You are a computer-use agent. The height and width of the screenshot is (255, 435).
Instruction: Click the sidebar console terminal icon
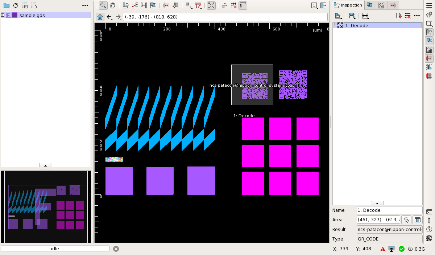coord(429,212)
